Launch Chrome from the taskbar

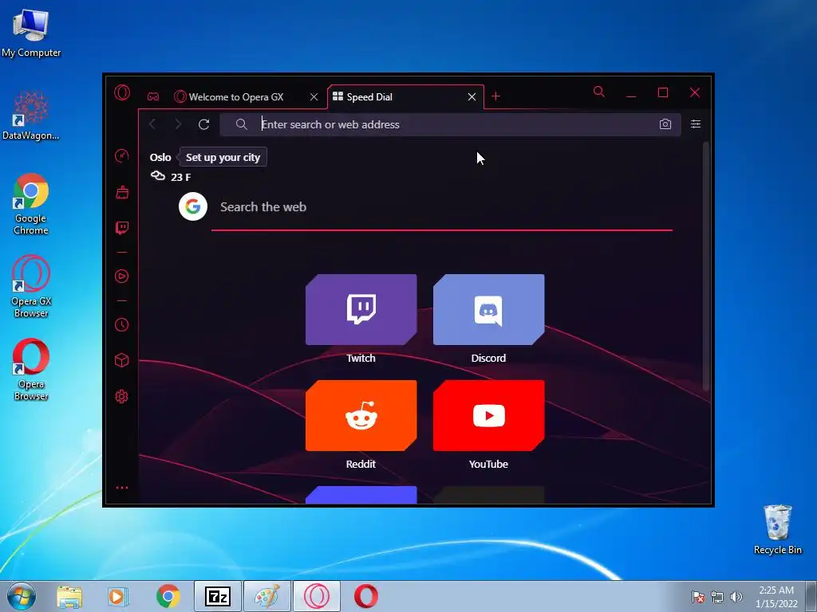tap(168, 596)
